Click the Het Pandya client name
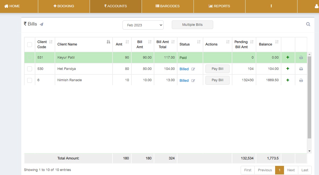 tap(66, 69)
